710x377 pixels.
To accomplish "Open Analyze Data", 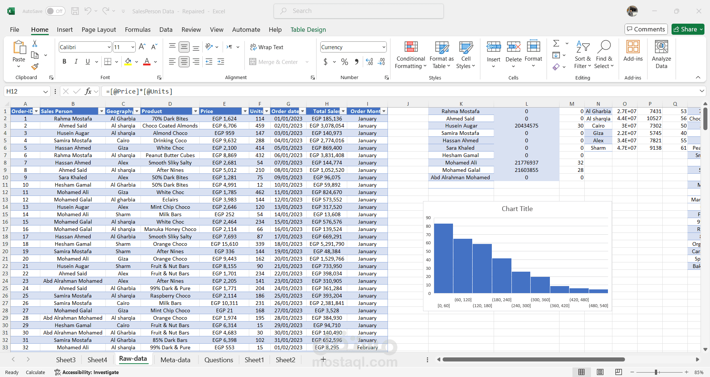I will [662, 55].
